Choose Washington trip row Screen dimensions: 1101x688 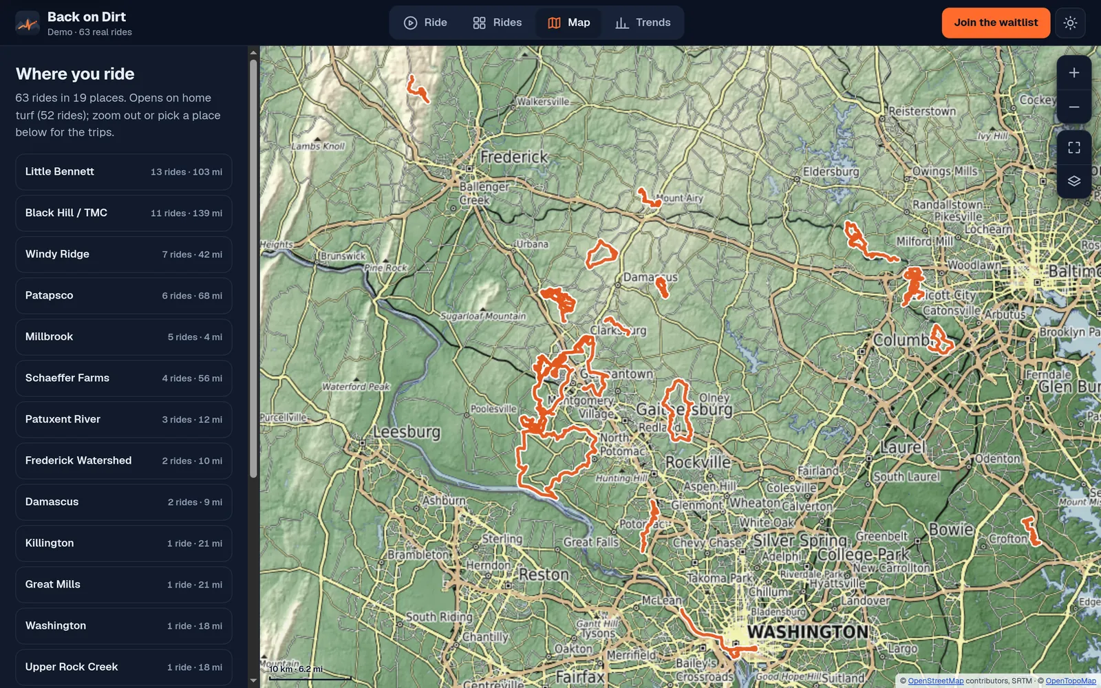pos(124,626)
